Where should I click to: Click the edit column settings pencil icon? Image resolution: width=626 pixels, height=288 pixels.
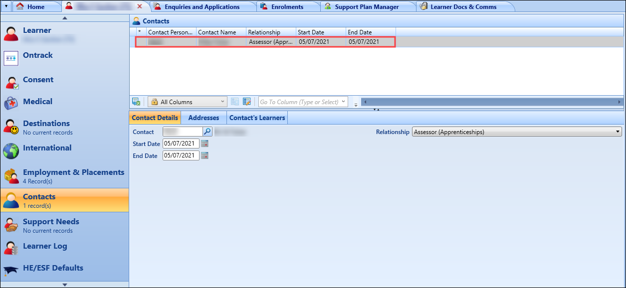click(x=247, y=102)
